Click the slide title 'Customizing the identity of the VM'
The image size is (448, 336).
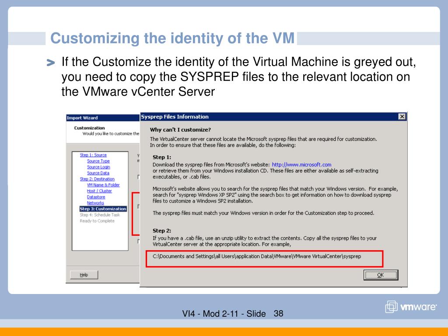coord(172,38)
